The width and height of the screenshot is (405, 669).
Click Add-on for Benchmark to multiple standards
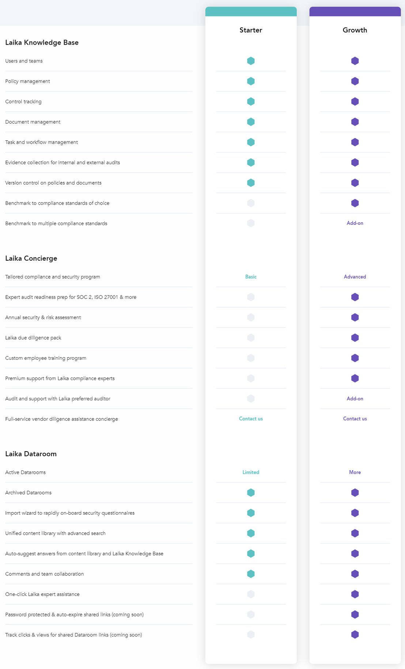click(x=355, y=223)
